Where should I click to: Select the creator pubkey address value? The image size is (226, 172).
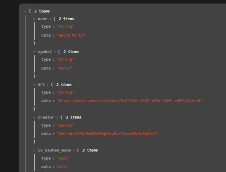[107, 134]
